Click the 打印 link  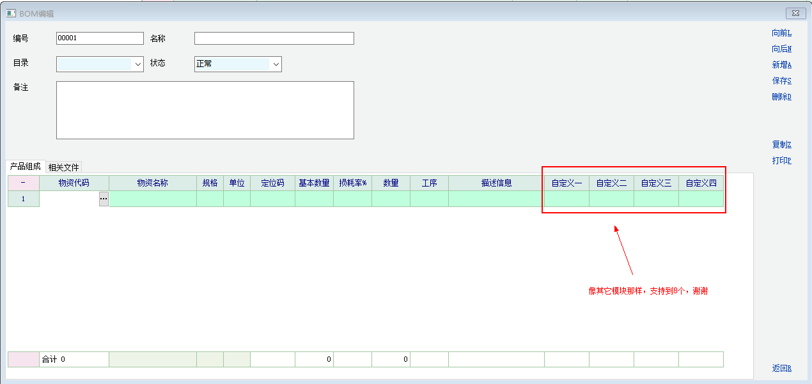781,160
